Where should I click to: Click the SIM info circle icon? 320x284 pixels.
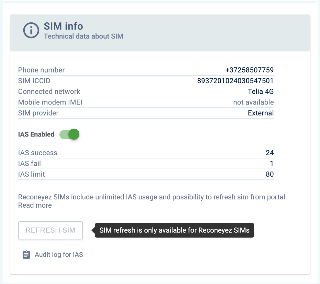click(x=31, y=31)
